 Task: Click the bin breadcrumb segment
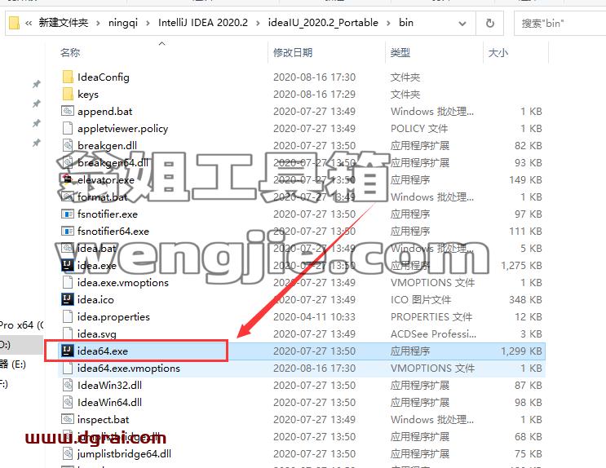(x=406, y=22)
